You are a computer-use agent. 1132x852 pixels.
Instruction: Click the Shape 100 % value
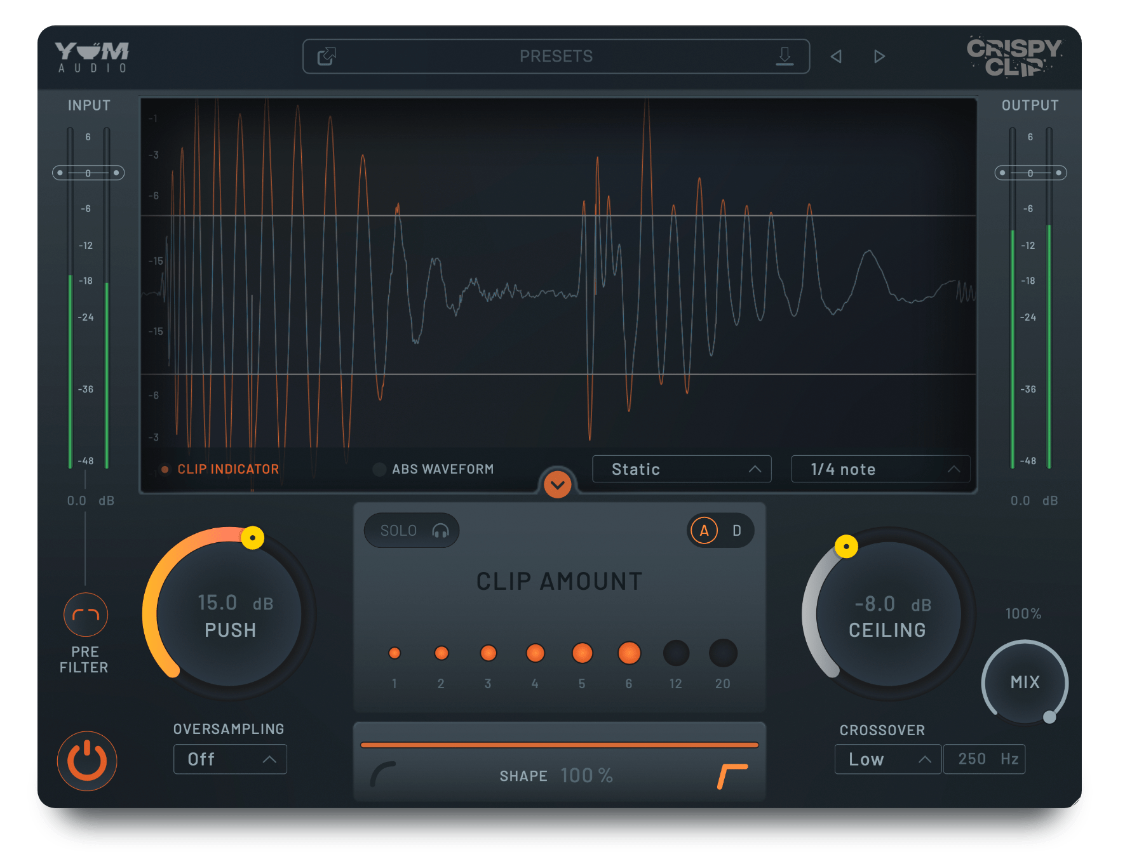[x=587, y=776]
